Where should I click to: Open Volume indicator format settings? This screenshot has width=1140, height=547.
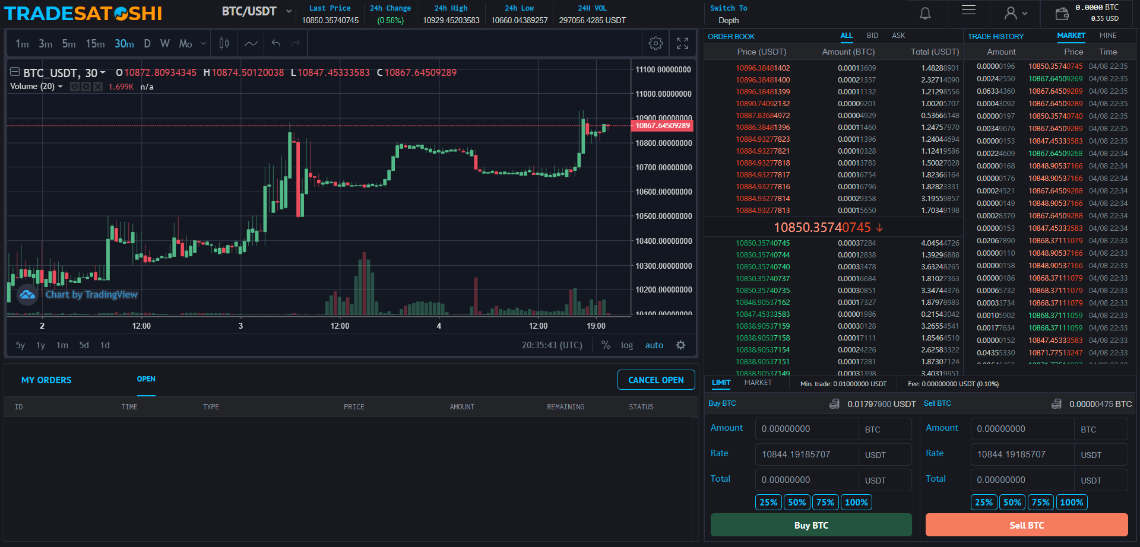coord(86,87)
